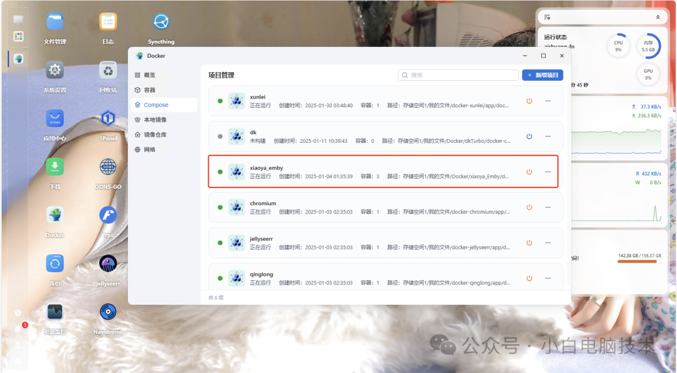Open the 文件管理 desktop icon
This screenshot has height=373, width=677.
pyautogui.click(x=55, y=21)
